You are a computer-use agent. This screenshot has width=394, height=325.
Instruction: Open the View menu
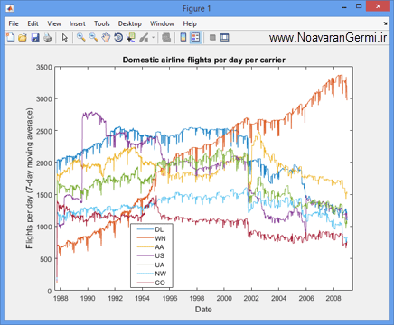[x=54, y=23]
